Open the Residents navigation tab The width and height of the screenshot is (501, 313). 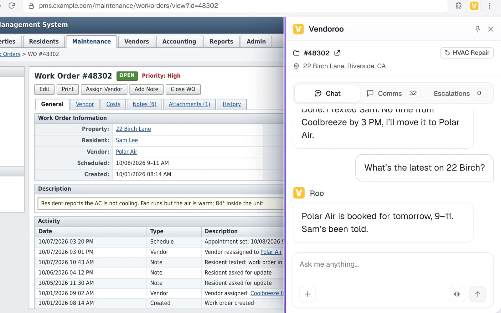pyautogui.click(x=44, y=41)
